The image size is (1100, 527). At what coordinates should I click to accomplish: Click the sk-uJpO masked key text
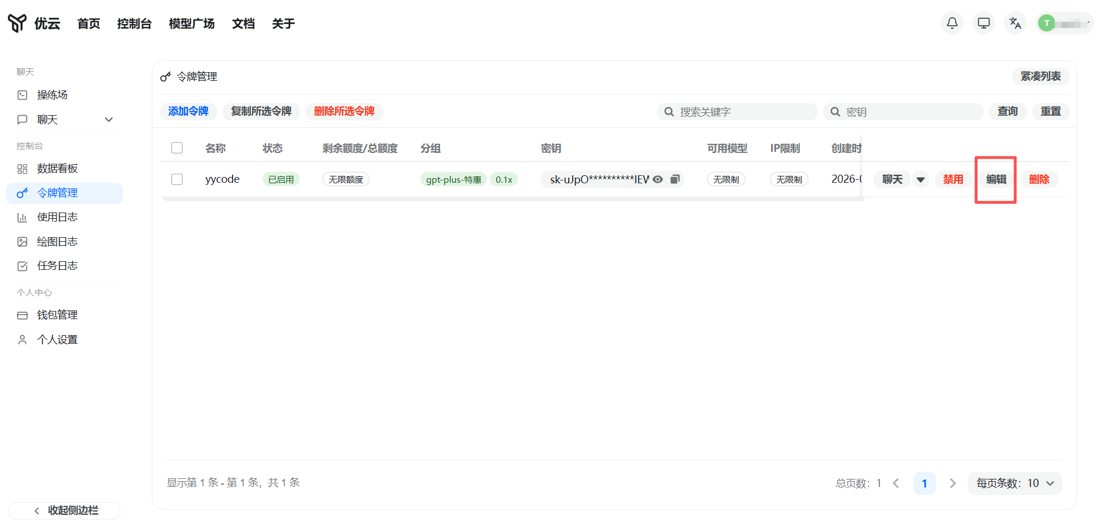coord(599,179)
